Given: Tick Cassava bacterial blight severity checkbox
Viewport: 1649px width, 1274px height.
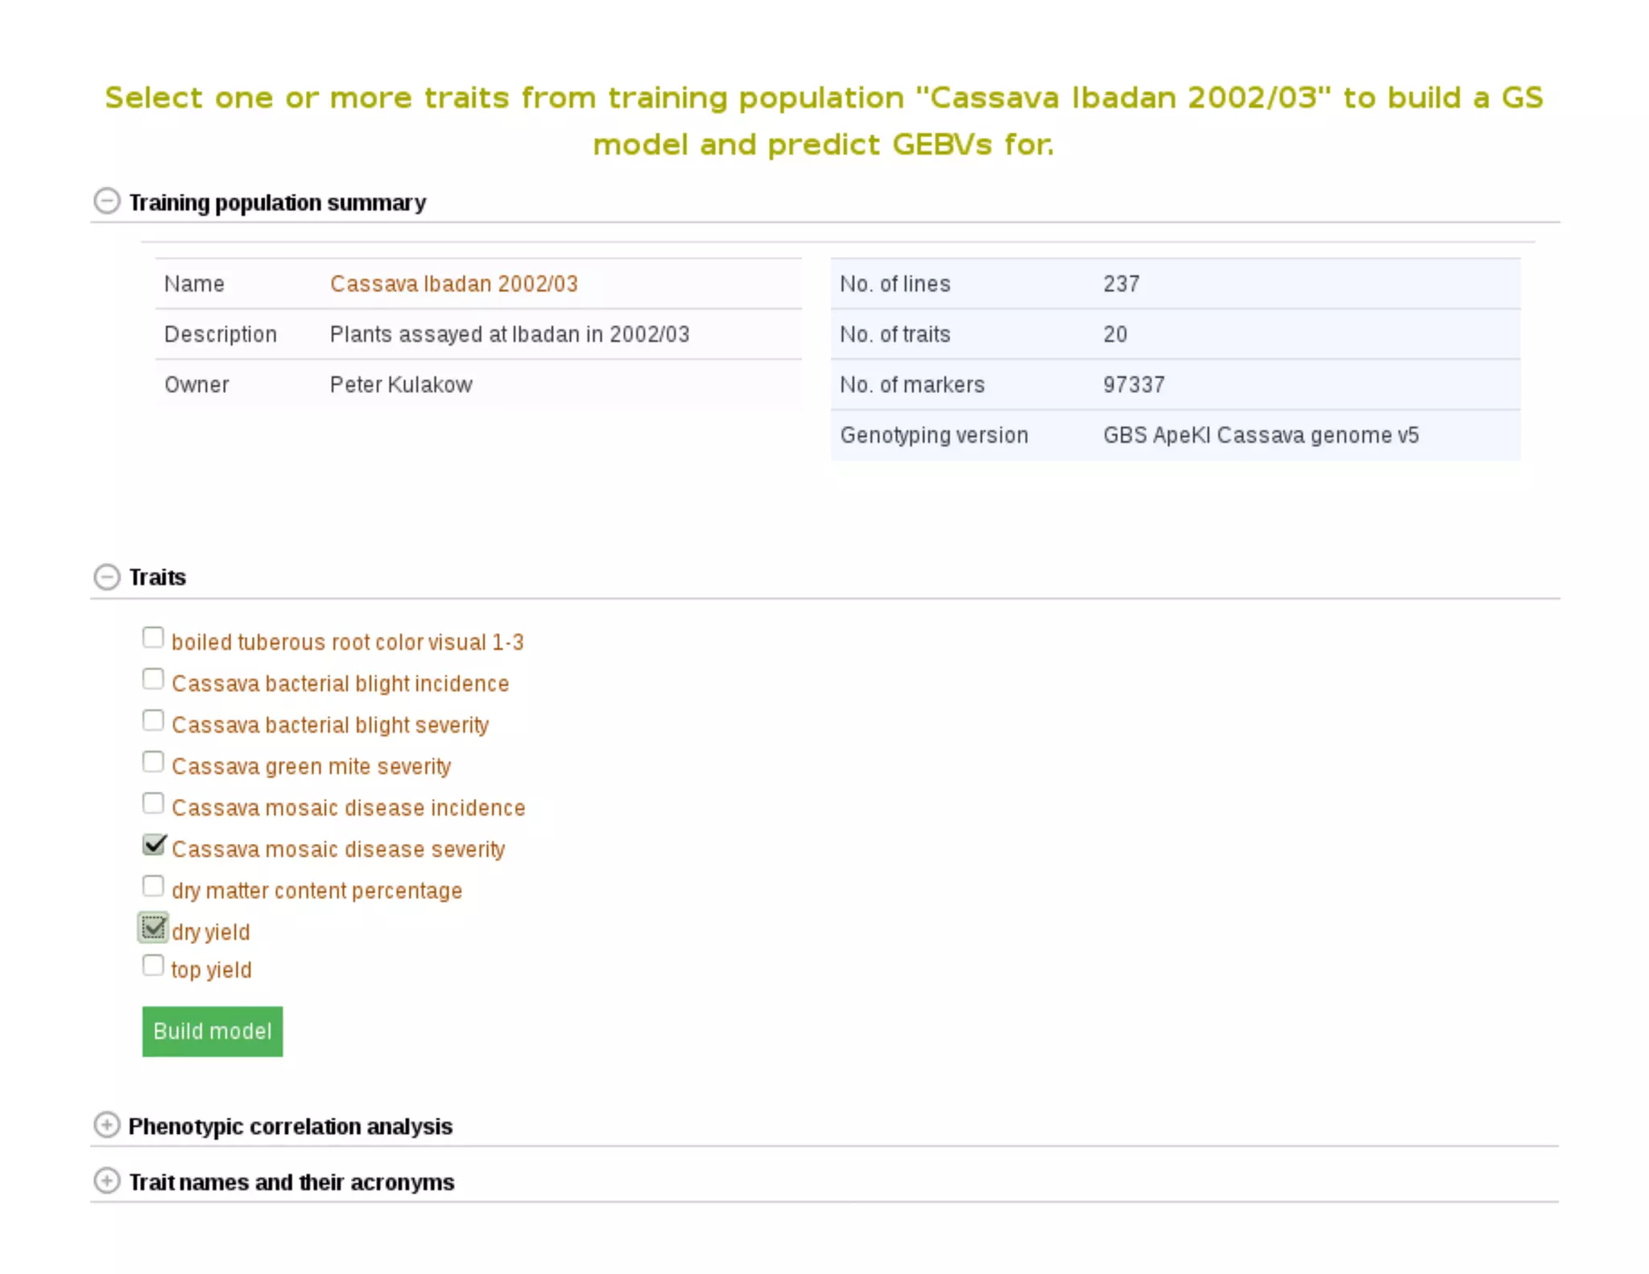Looking at the screenshot, I should click(153, 721).
